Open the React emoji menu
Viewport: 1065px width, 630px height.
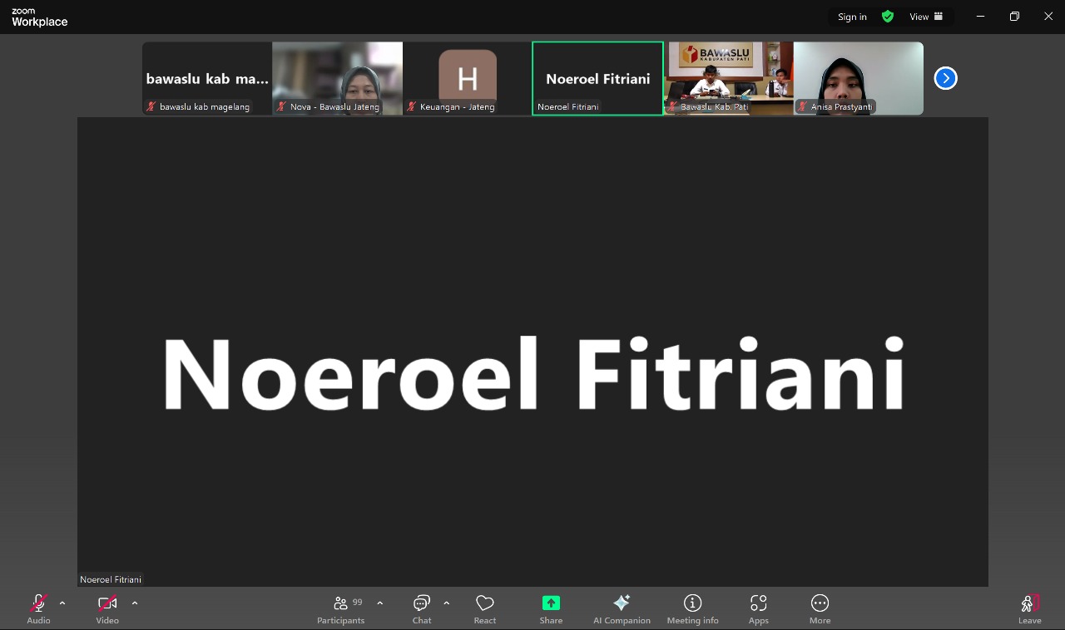485,608
